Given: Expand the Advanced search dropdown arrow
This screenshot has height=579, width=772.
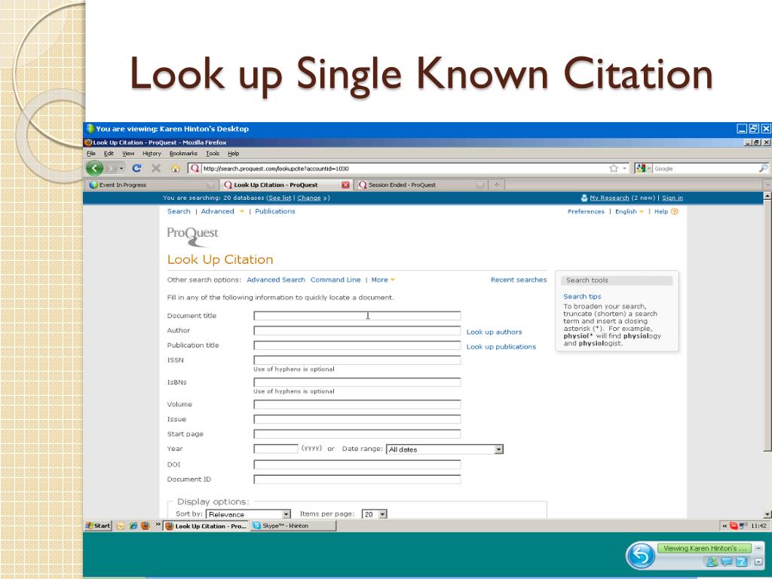Looking at the screenshot, I should [x=242, y=212].
